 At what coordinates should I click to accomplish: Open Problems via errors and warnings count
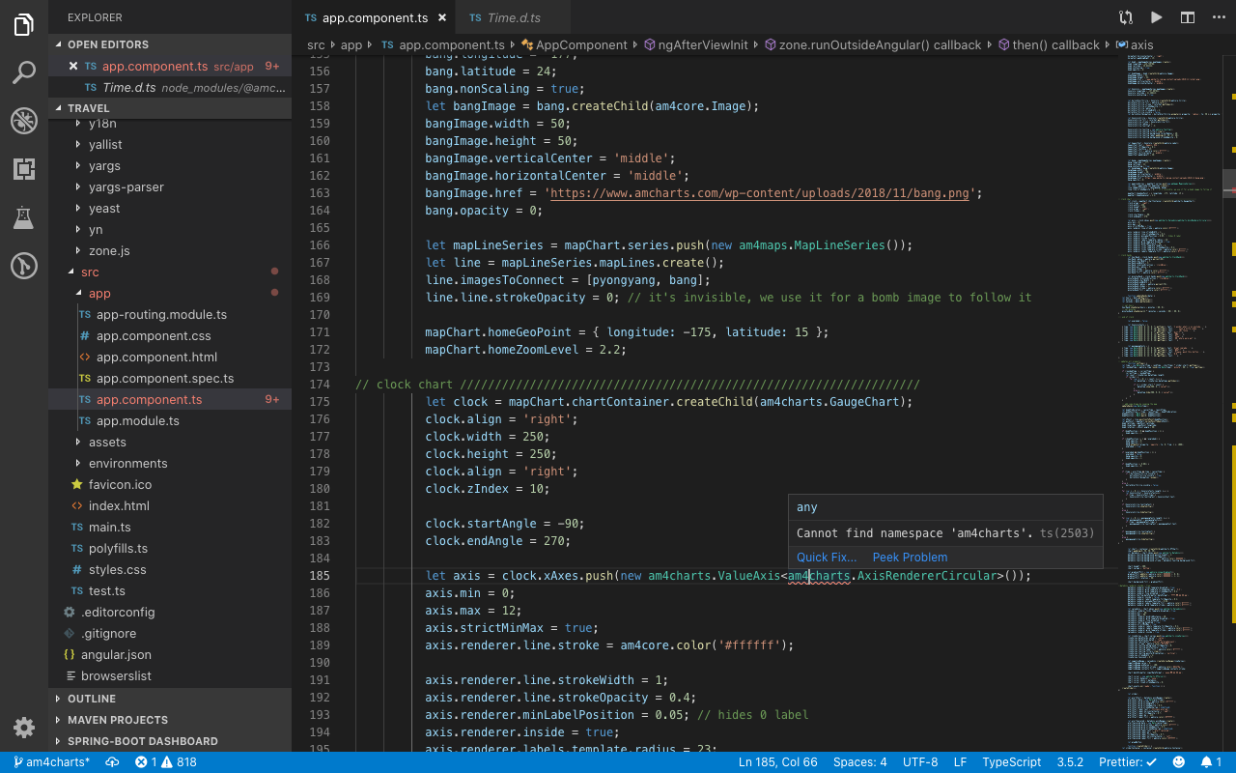point(166,762)
